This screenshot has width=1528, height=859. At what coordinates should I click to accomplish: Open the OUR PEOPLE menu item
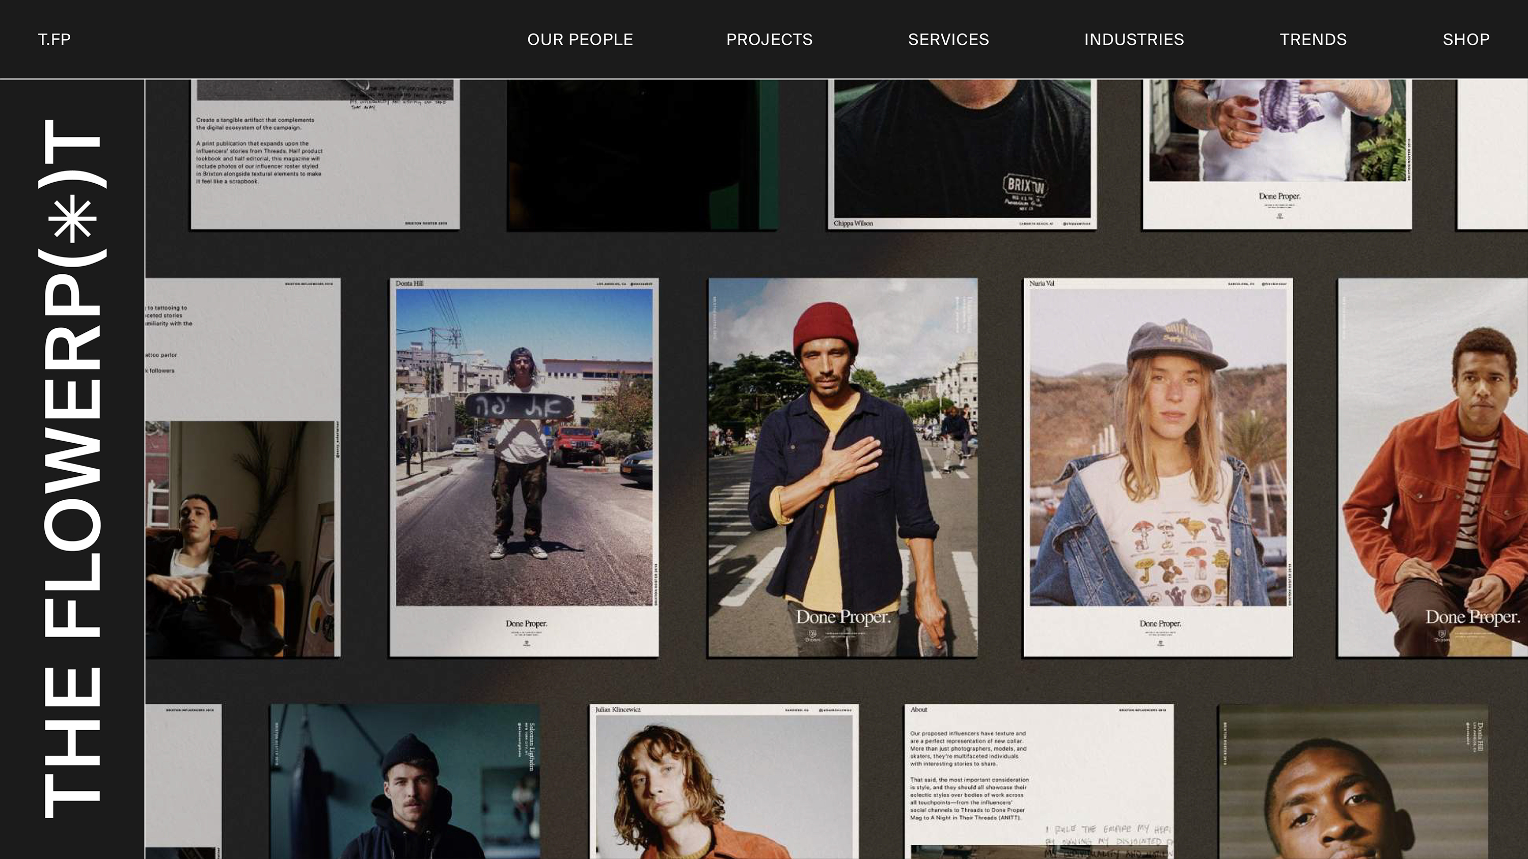click(580, 39)
